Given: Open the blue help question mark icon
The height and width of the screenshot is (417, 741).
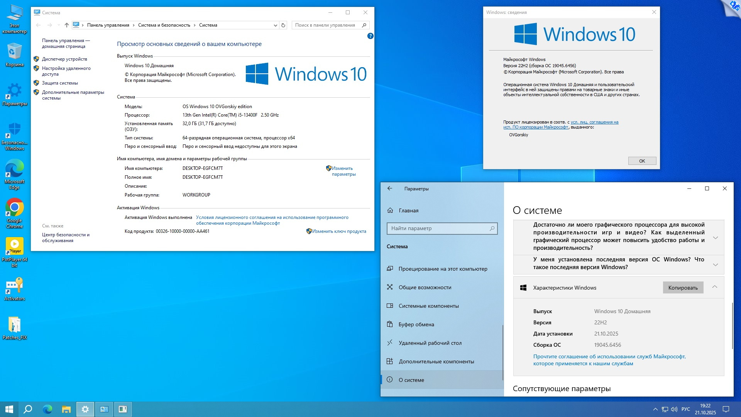Looking at the screenshot, I should coord(370,36).
